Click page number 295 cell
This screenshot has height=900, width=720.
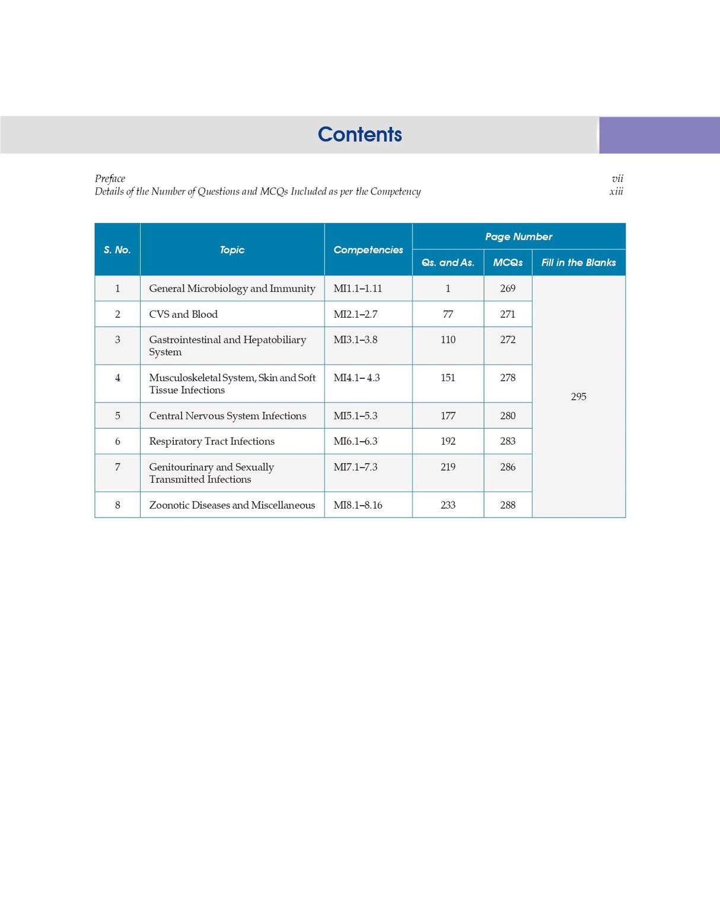coord(579,397)
